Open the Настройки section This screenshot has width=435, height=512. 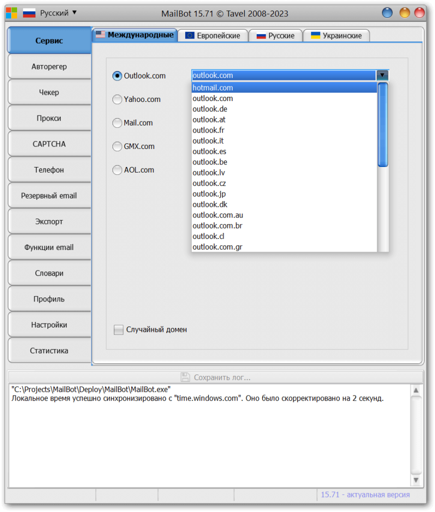(x=49, y=324)
